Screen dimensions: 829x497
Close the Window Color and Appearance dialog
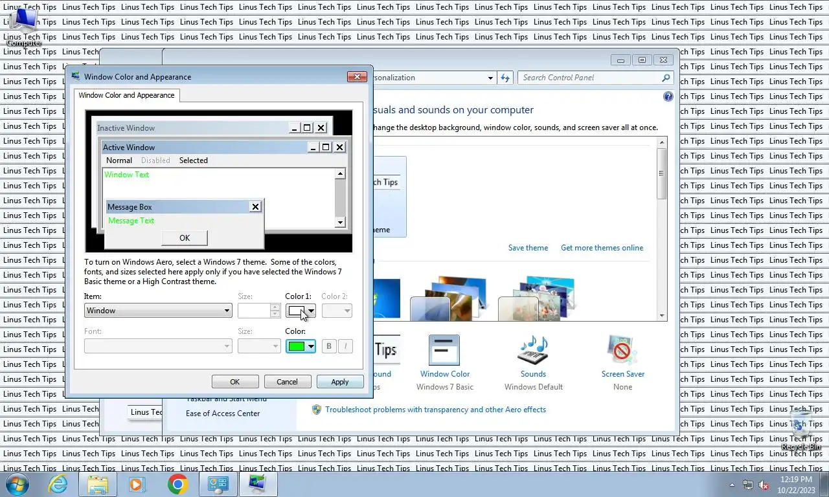click(357, 77)
